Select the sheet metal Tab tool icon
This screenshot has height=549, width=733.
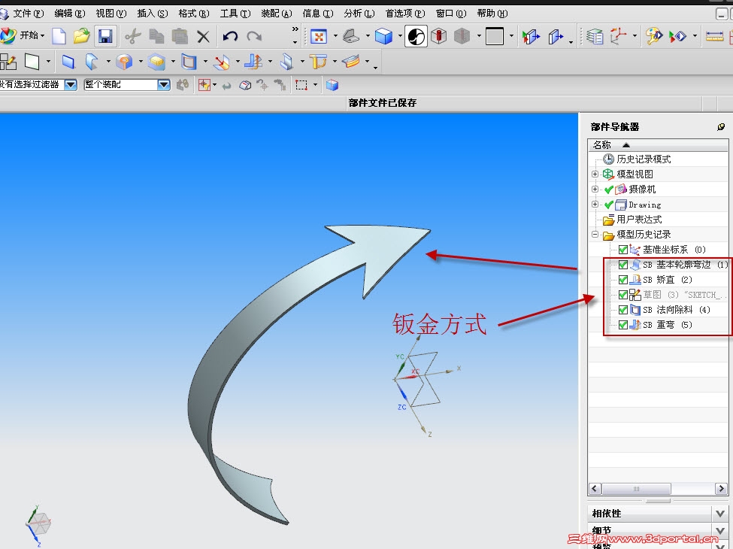[68, 61]
